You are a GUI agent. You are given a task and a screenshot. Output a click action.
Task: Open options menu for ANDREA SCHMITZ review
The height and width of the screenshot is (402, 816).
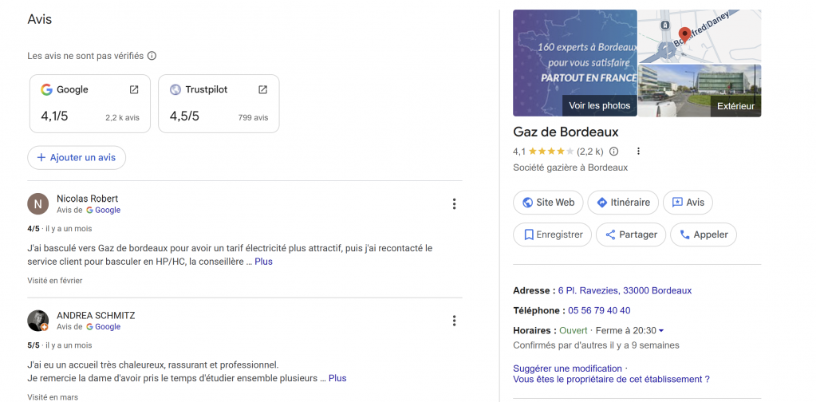[x=455, y=321]
